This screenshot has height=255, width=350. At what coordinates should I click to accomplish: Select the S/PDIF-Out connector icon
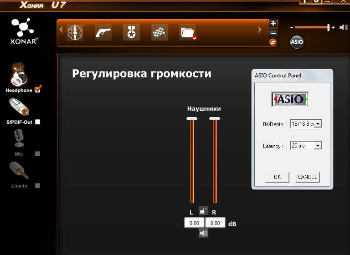(19, 107)
